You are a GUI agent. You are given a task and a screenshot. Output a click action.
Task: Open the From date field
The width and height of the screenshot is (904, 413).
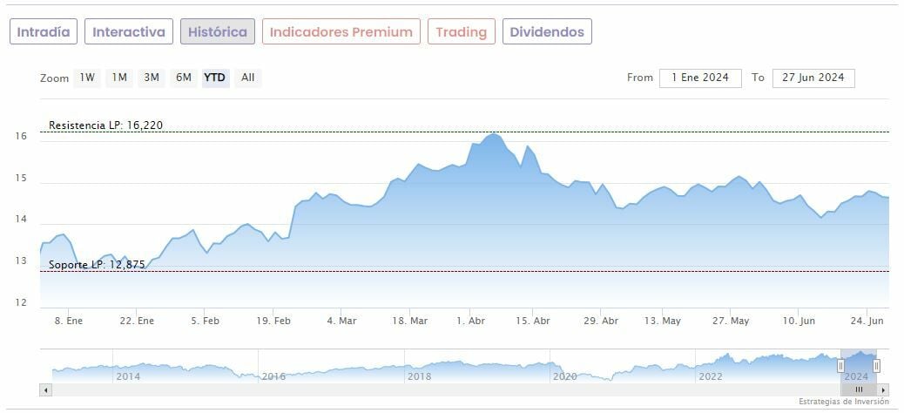(700, 78)
